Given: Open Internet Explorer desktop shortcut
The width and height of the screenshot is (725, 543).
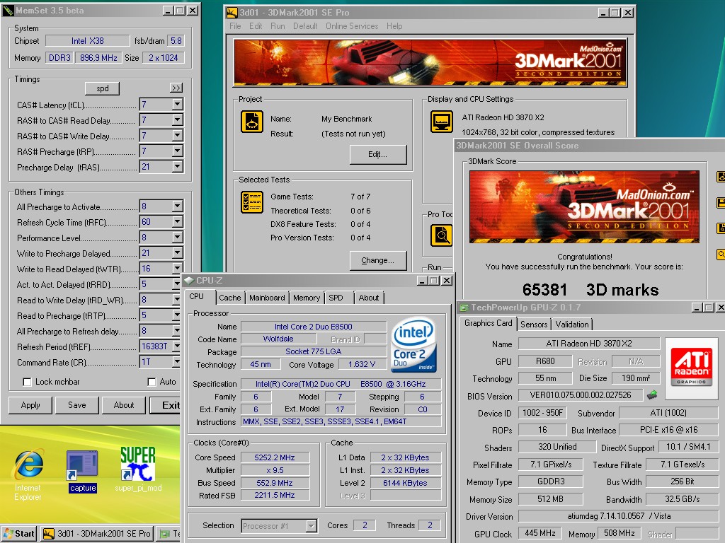Looking at the screenshot, I should pos(28,474).
